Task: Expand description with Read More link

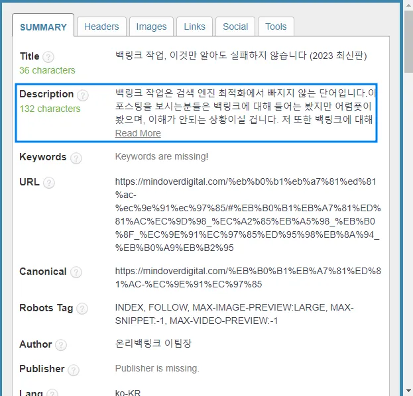Action: coord(138,133)
